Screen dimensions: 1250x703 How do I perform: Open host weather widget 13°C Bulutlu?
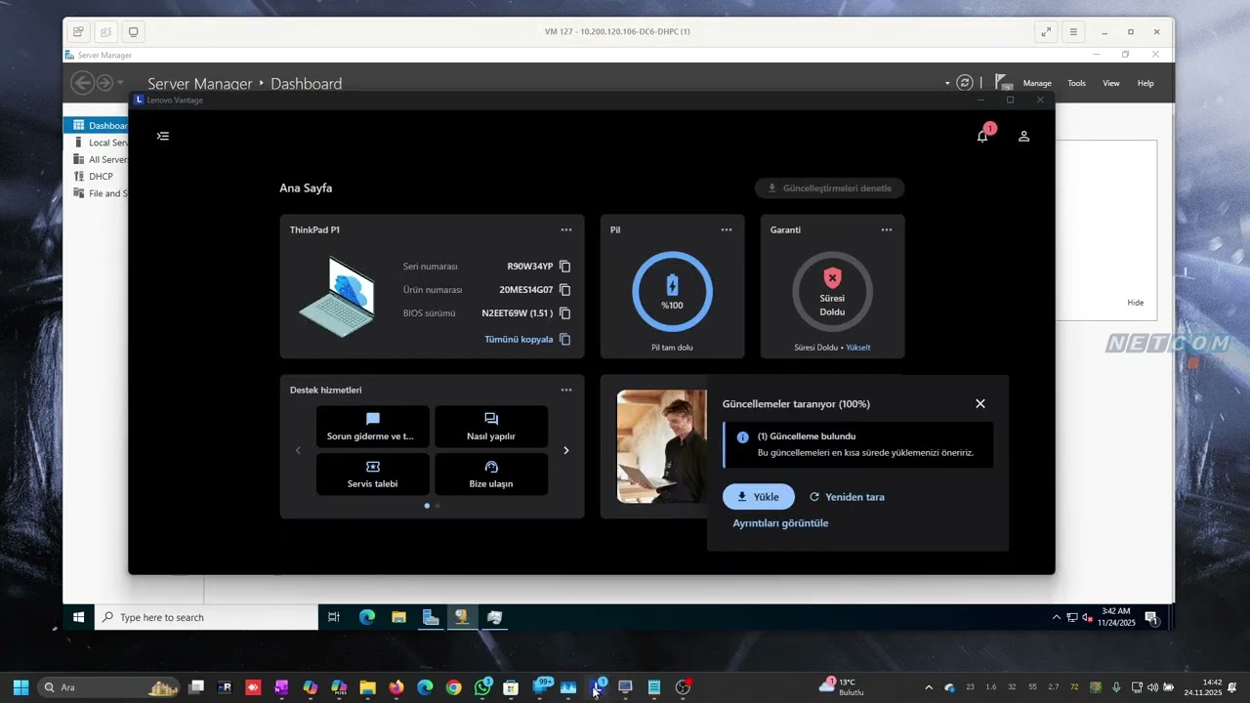click(843, 687)
